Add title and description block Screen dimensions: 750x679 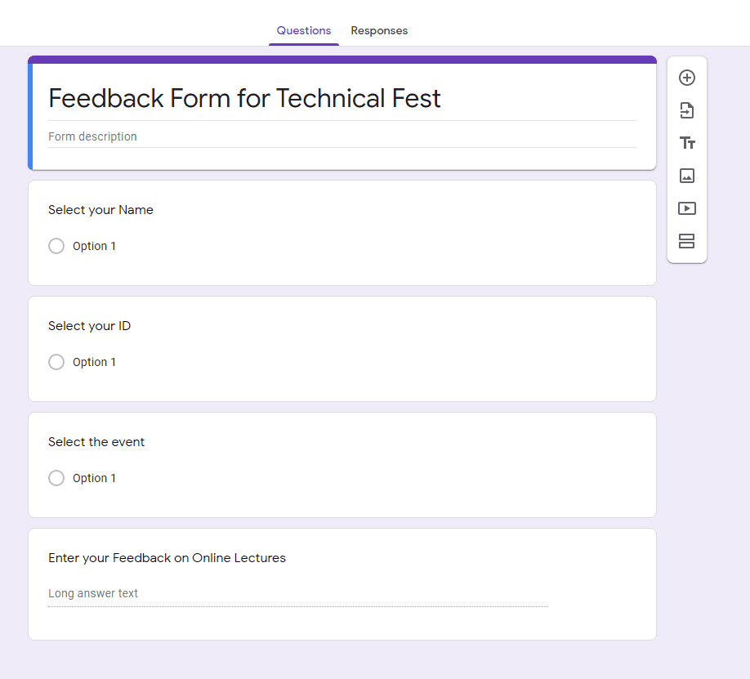click(x=687, y=143)
